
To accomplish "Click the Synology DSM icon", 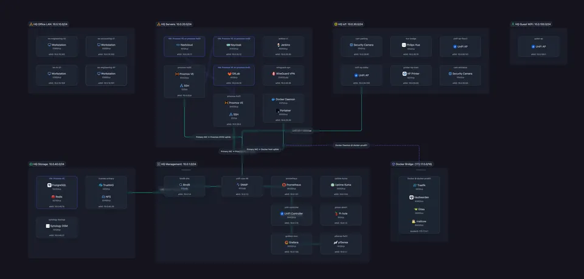I will click(47, 226).
